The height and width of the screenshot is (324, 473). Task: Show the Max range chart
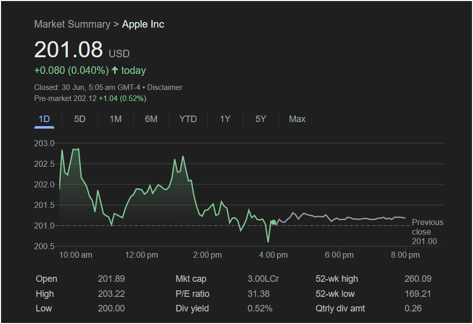click(x=297, y=119)
